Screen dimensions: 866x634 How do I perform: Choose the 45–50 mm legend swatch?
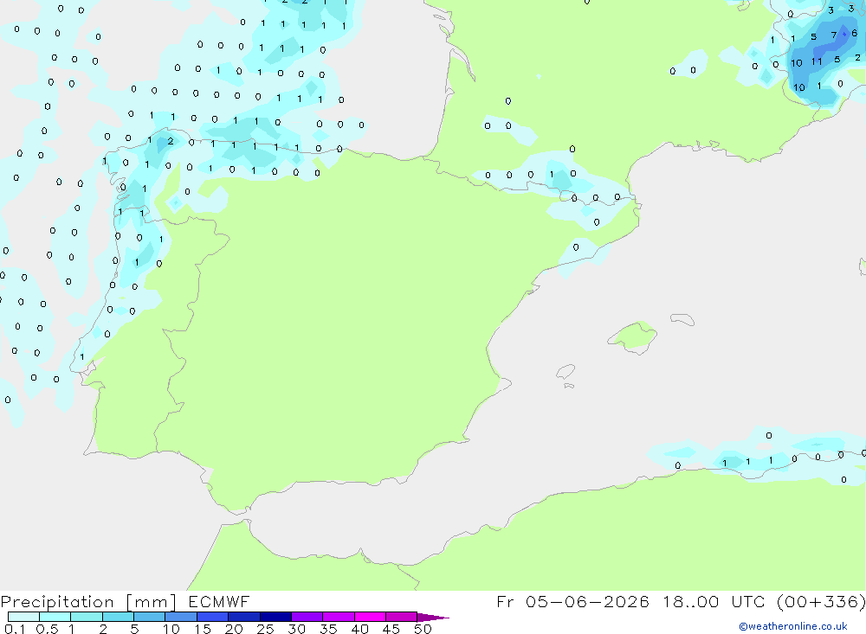402,617
